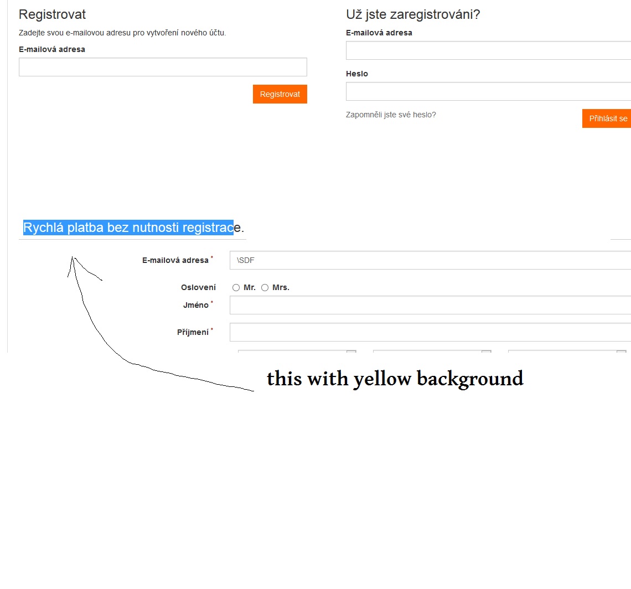The width and height of the screenshot is (631, 589).
Task: Click the Jméno field label
Action: pyautogui.click(x=196, y=305)
